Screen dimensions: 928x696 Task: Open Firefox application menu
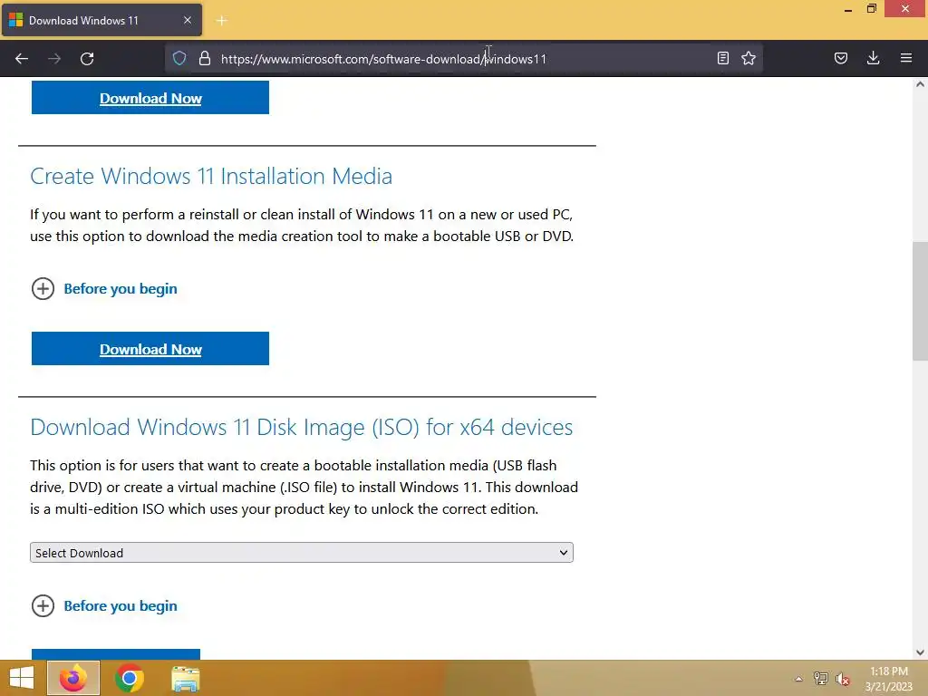click(x=905, y=58)
